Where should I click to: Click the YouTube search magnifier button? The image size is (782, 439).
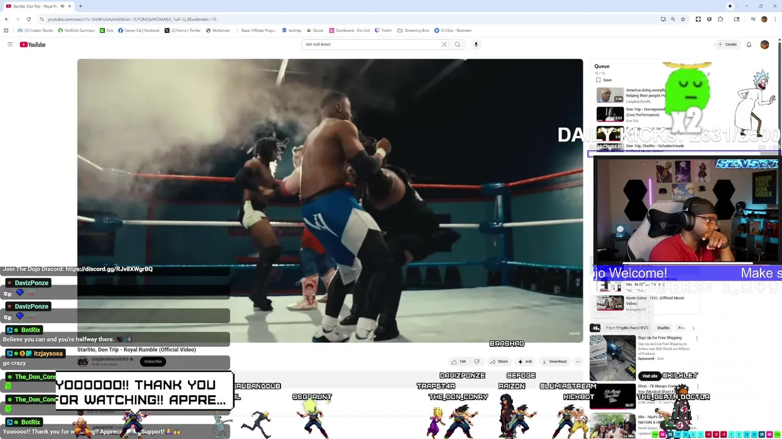point(457,45)
